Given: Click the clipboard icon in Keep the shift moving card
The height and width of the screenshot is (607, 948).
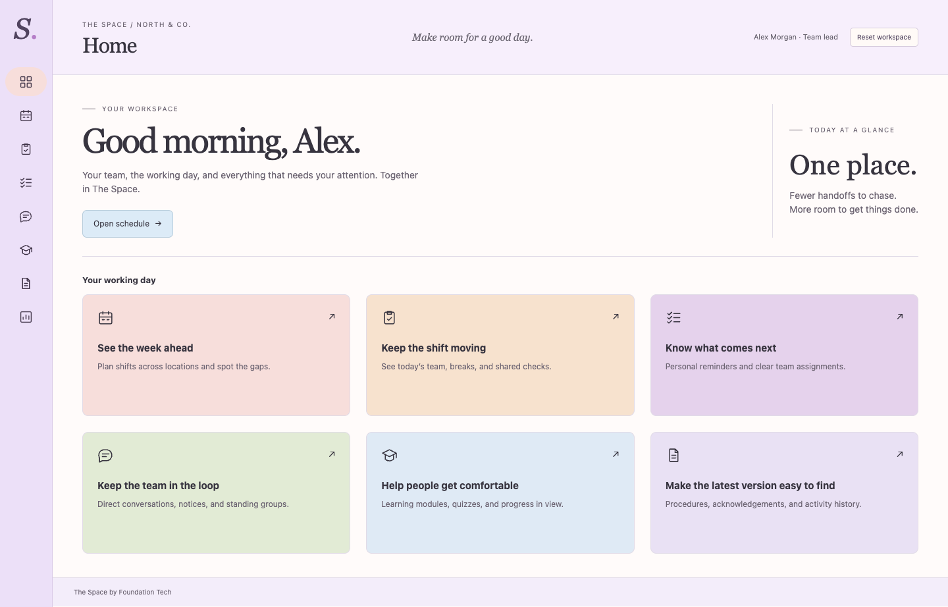Looking at the screenshot, I should pos(389,318).
